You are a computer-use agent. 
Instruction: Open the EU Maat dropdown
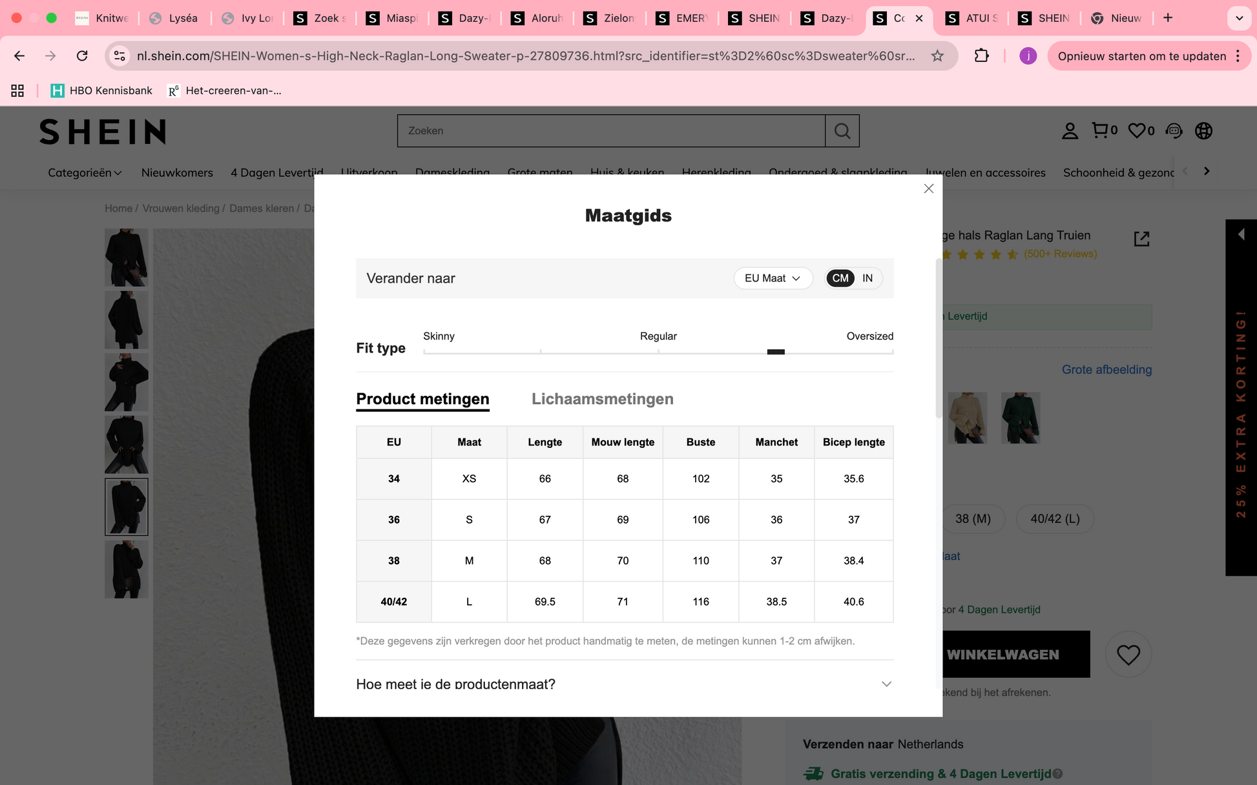773,278
